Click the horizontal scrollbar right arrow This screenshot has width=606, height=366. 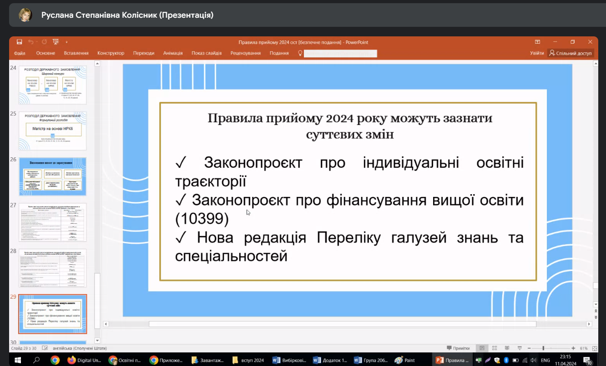coord(589,324)
